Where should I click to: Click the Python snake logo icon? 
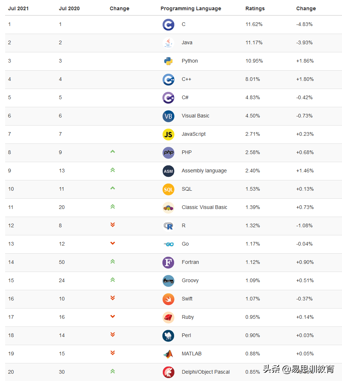(168, 61)
